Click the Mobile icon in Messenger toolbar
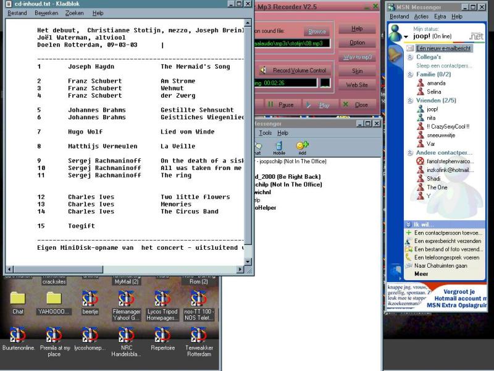The width and height of the screenshot is (494, 371). [279, 148]
